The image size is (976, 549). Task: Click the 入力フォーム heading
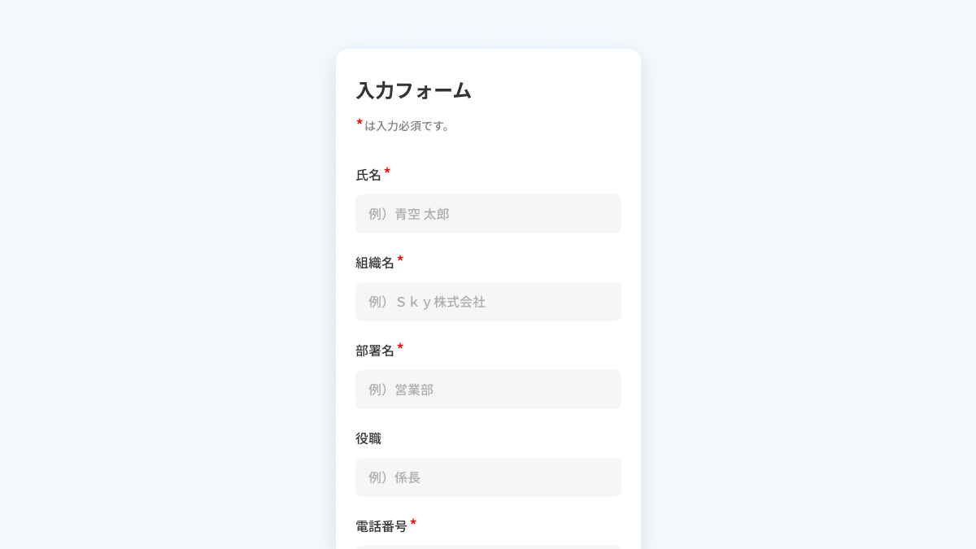point(414,90)
